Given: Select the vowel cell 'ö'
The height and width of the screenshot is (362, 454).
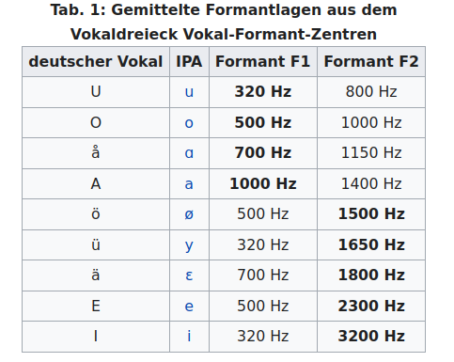Looking at the screenshot, I should point(96,214).
